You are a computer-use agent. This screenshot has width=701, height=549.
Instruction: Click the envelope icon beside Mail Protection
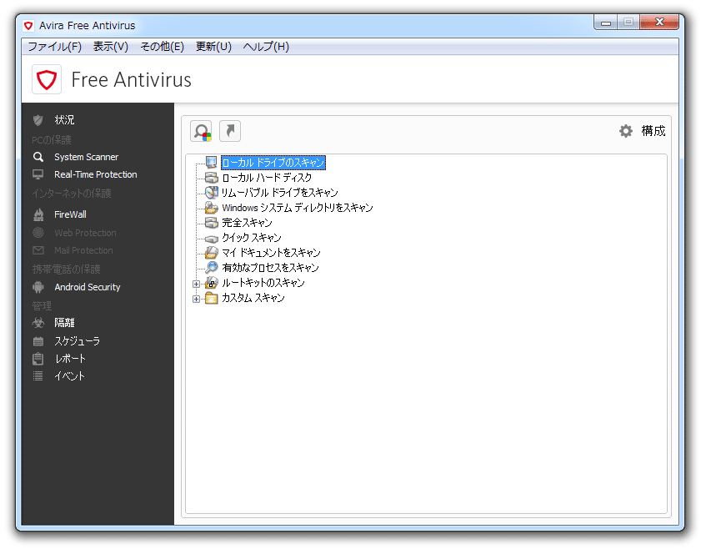click(x=38, y=250)
